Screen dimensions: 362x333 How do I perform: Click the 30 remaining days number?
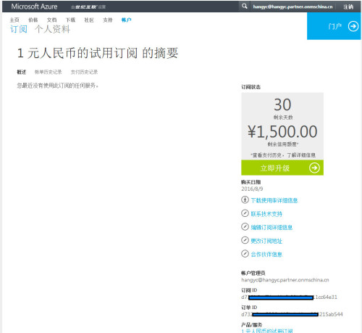tap(282, 104)
